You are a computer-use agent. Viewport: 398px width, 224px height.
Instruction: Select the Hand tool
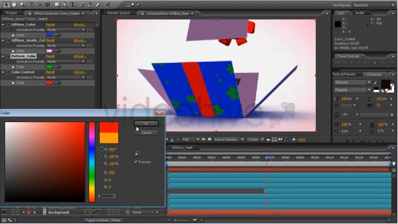click(14, 4)
